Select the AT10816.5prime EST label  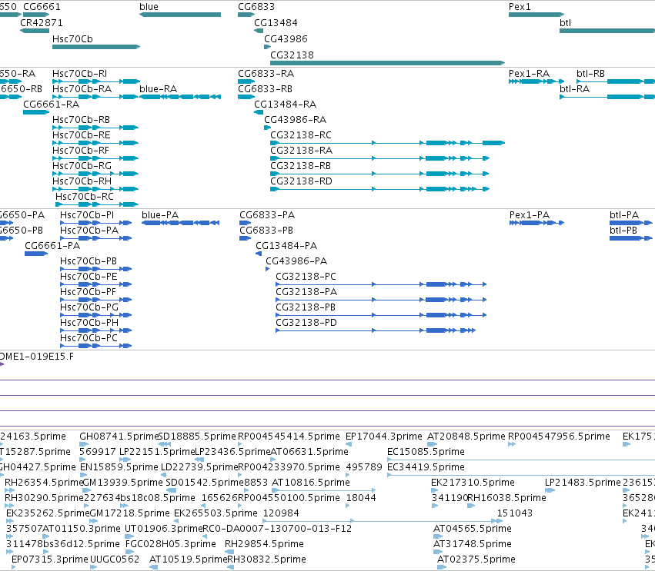click(311, 483)
